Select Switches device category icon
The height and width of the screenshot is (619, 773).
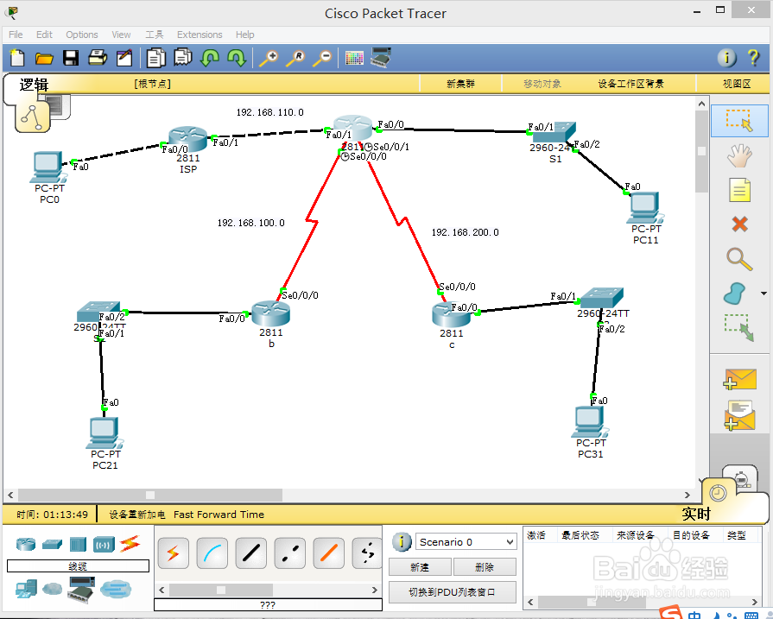[x=53, y=544]
